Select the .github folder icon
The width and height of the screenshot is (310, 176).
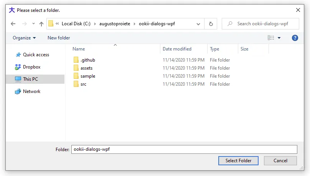(76, 60)
